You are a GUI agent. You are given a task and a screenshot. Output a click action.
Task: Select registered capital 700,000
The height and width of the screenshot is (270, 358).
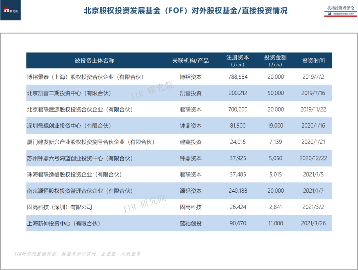click(238, 110)
